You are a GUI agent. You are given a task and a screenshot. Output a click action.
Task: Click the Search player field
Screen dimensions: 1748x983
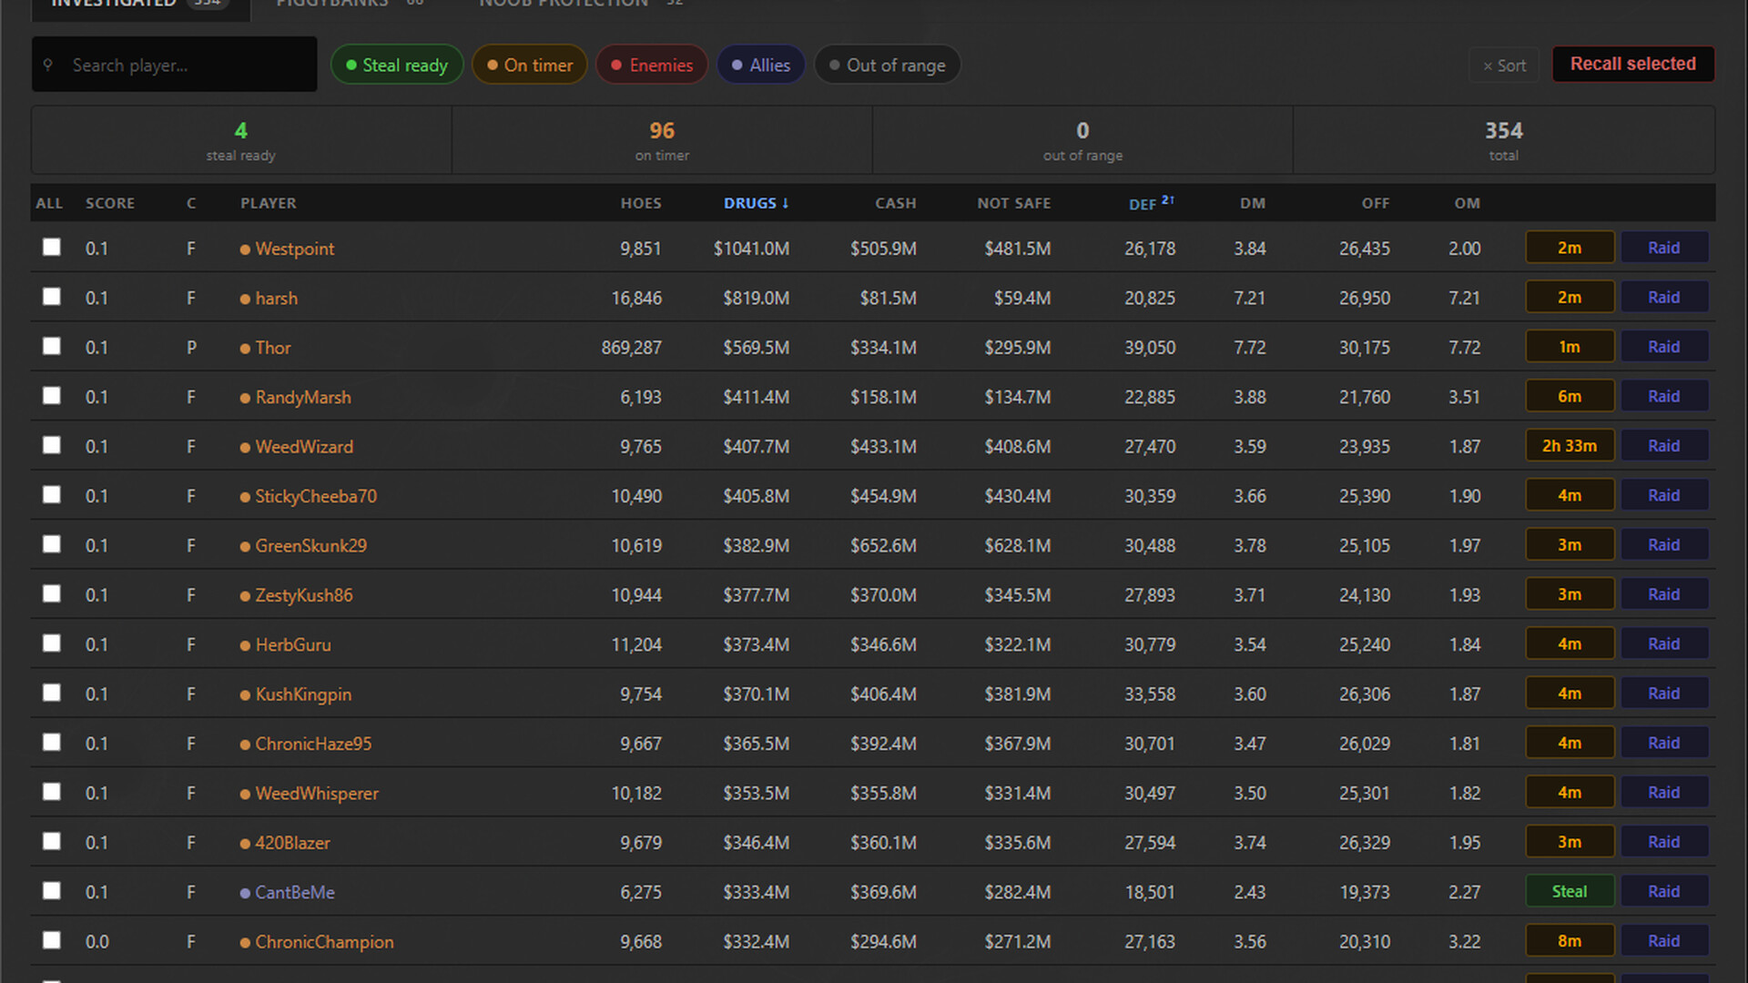(175, 65)
